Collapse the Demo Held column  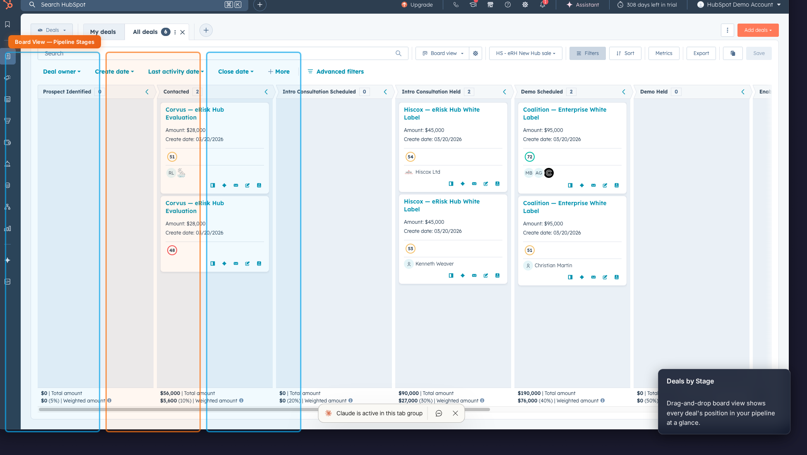(743, 92)
